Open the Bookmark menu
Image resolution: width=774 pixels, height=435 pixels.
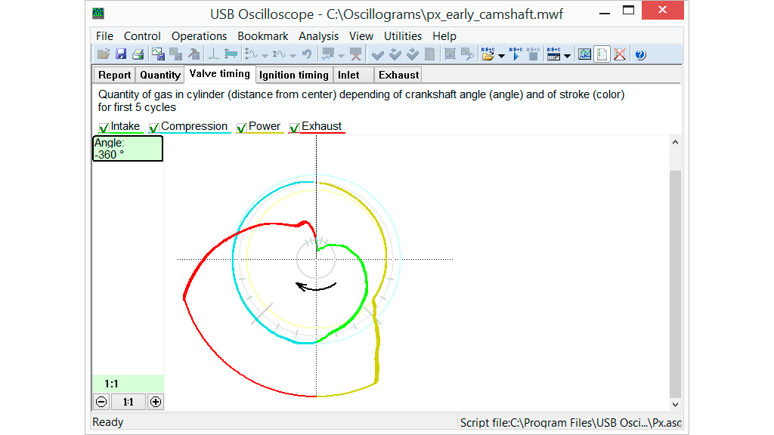click(262, 36)
